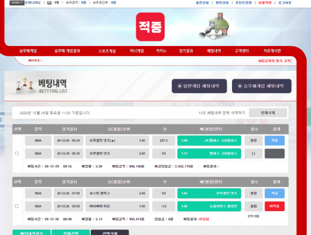Click the baseball field banner image
The height and width of the screenshot is (235, 311).
pyautogui.click(x=215, y=26)
